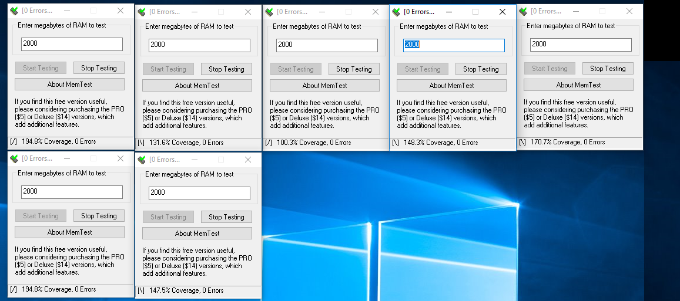This screenshot has width=680, height=301.
Task: Click grayed Start Testing in 131.6% coverage window
Action: (x=168, y=69)
